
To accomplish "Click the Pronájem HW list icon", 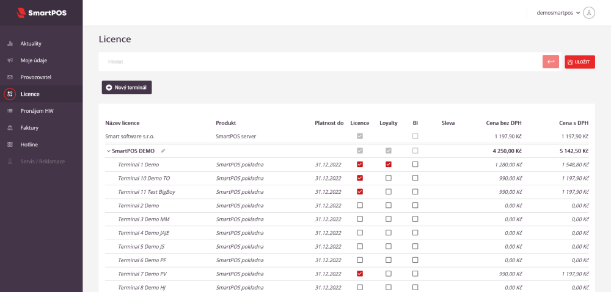I will [10, 111].
